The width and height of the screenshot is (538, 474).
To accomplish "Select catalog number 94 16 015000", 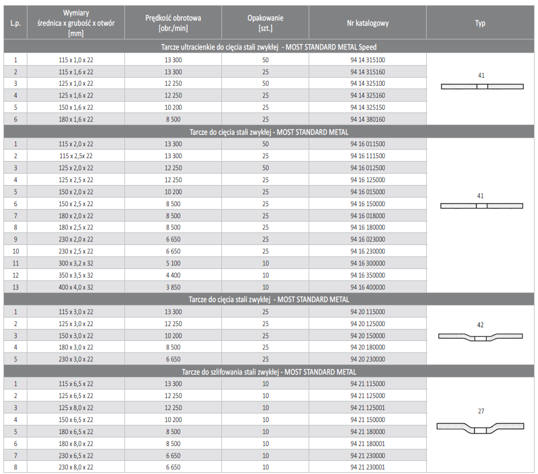I will (367, 192).
